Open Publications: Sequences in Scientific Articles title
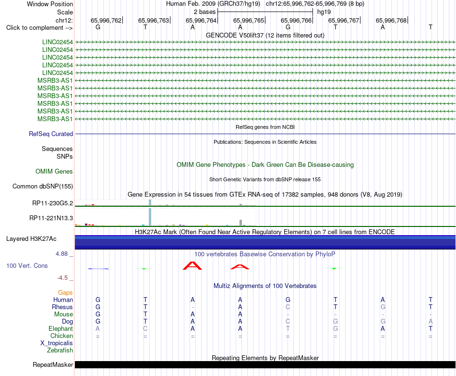Screen dimensions: 456x376 (x=265, y=142)
